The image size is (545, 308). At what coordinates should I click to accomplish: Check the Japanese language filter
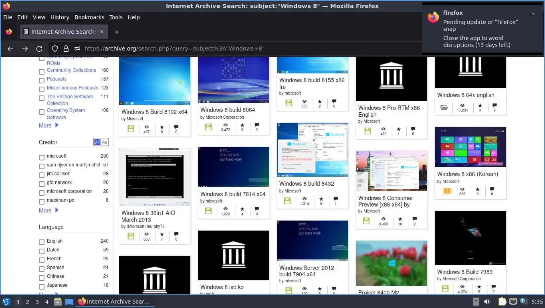click(41, 287)
